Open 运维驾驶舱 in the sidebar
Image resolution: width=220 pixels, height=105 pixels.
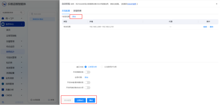click(11, 36)
